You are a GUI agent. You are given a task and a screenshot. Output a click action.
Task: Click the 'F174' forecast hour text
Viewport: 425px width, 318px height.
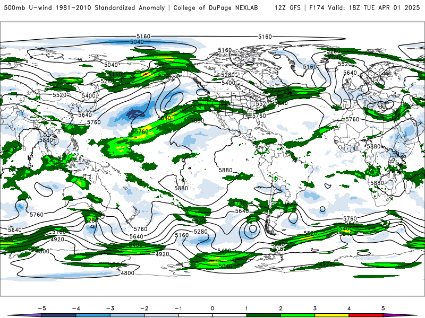317,7
